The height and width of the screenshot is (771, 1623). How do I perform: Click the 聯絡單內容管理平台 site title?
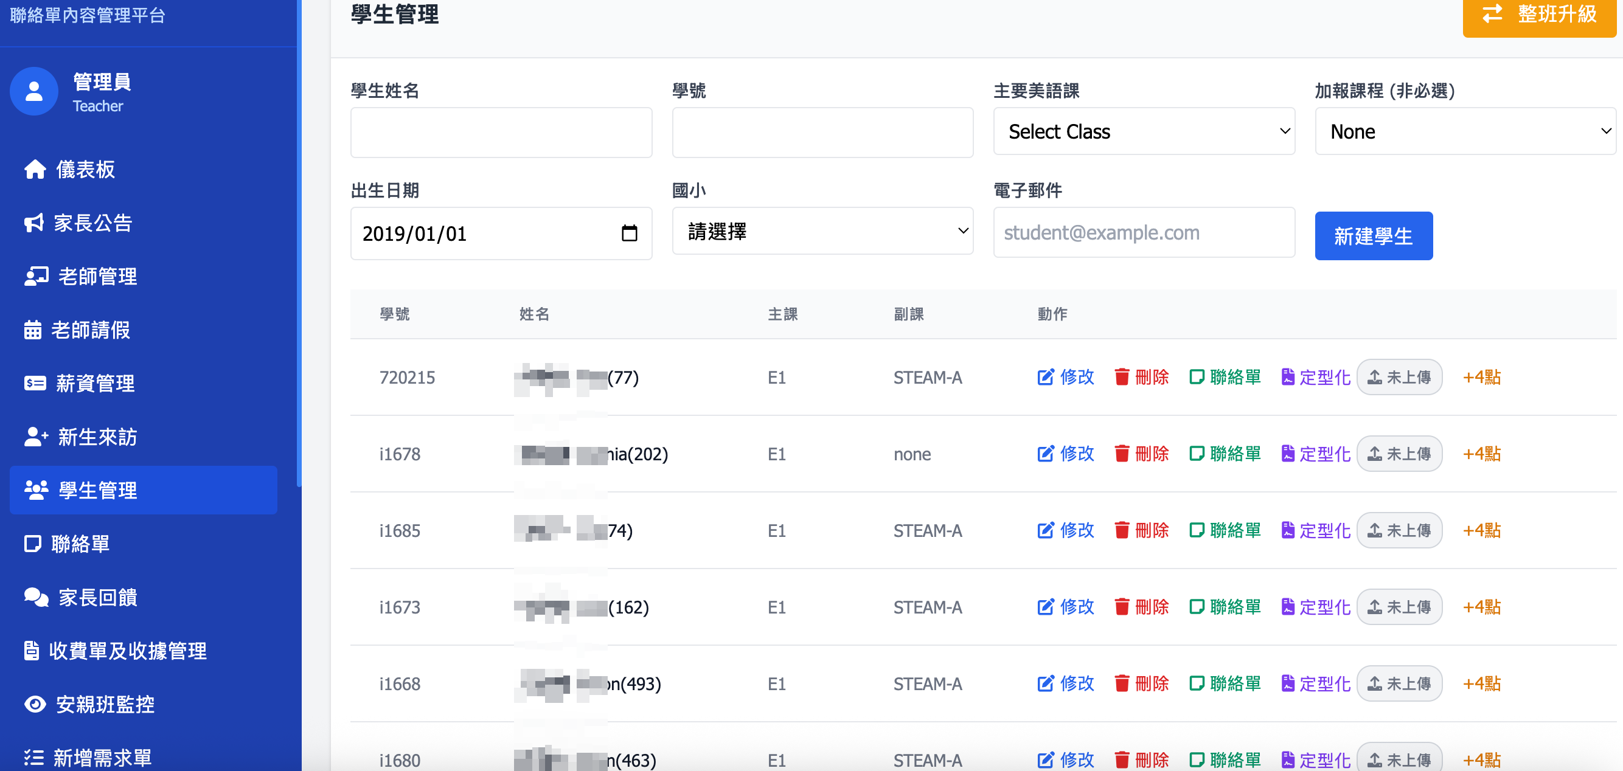coord(88,15)
